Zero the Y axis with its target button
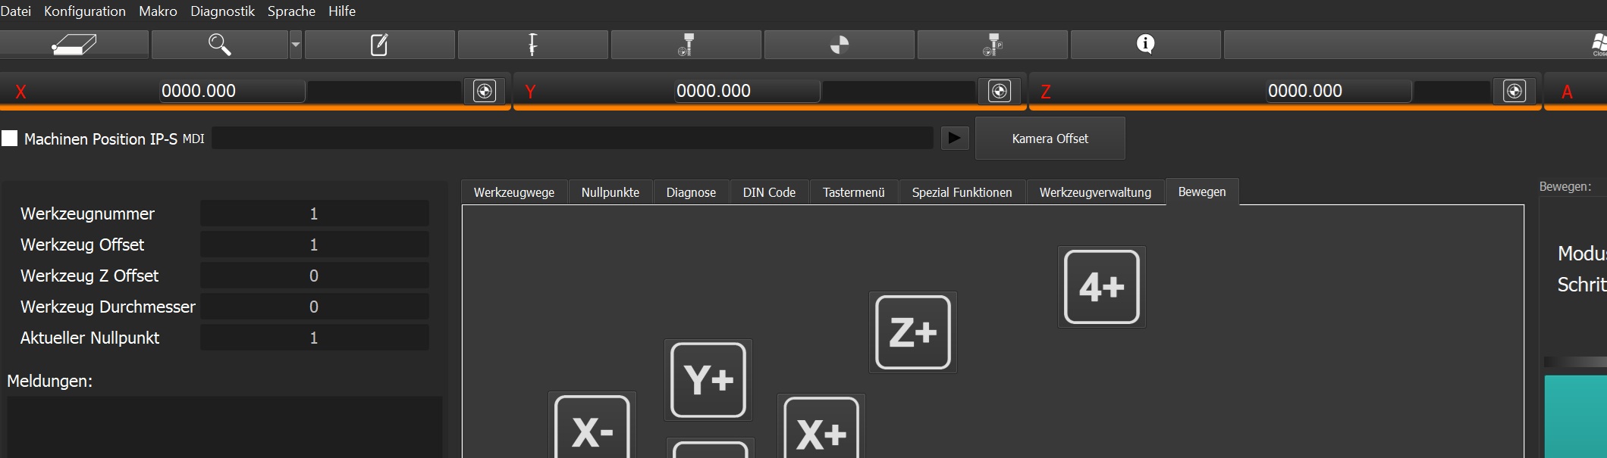This screenshot has width=1607, height=458. point(1000,92)
